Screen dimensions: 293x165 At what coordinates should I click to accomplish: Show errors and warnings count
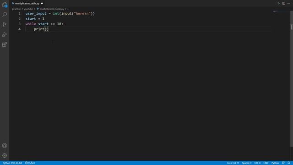pyautogui.click(x=30, y=163)
